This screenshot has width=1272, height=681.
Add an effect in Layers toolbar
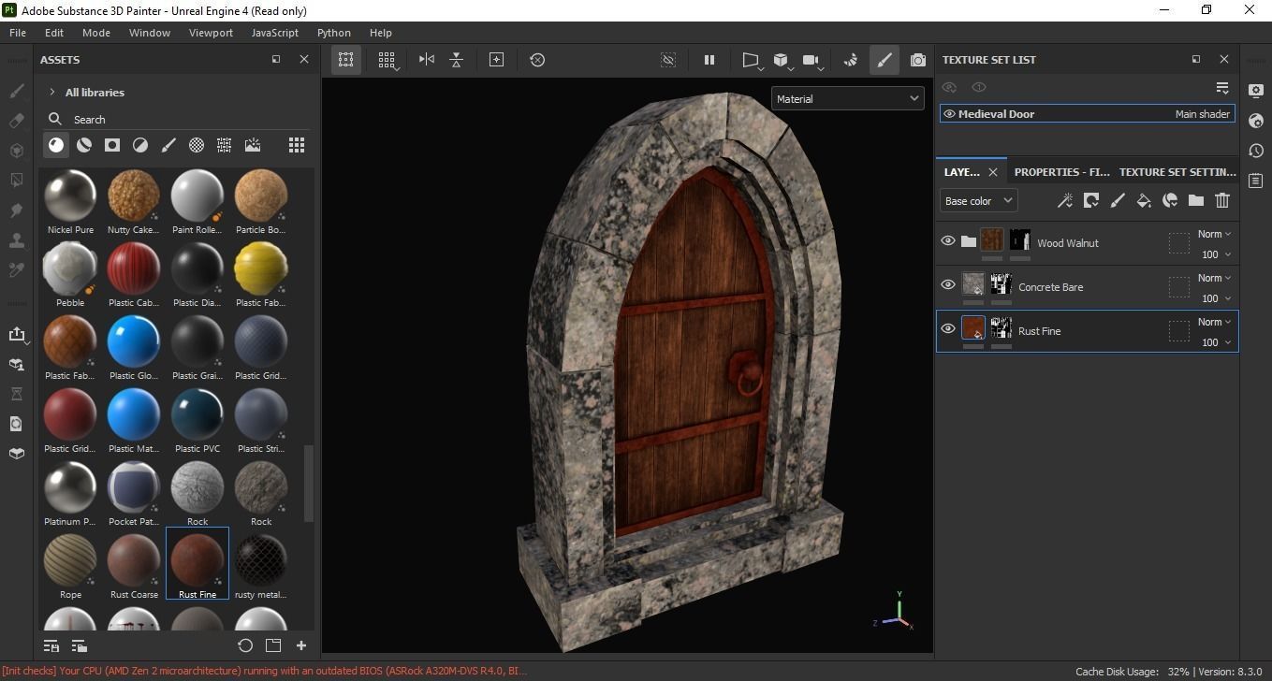[x=1090, y=200]
